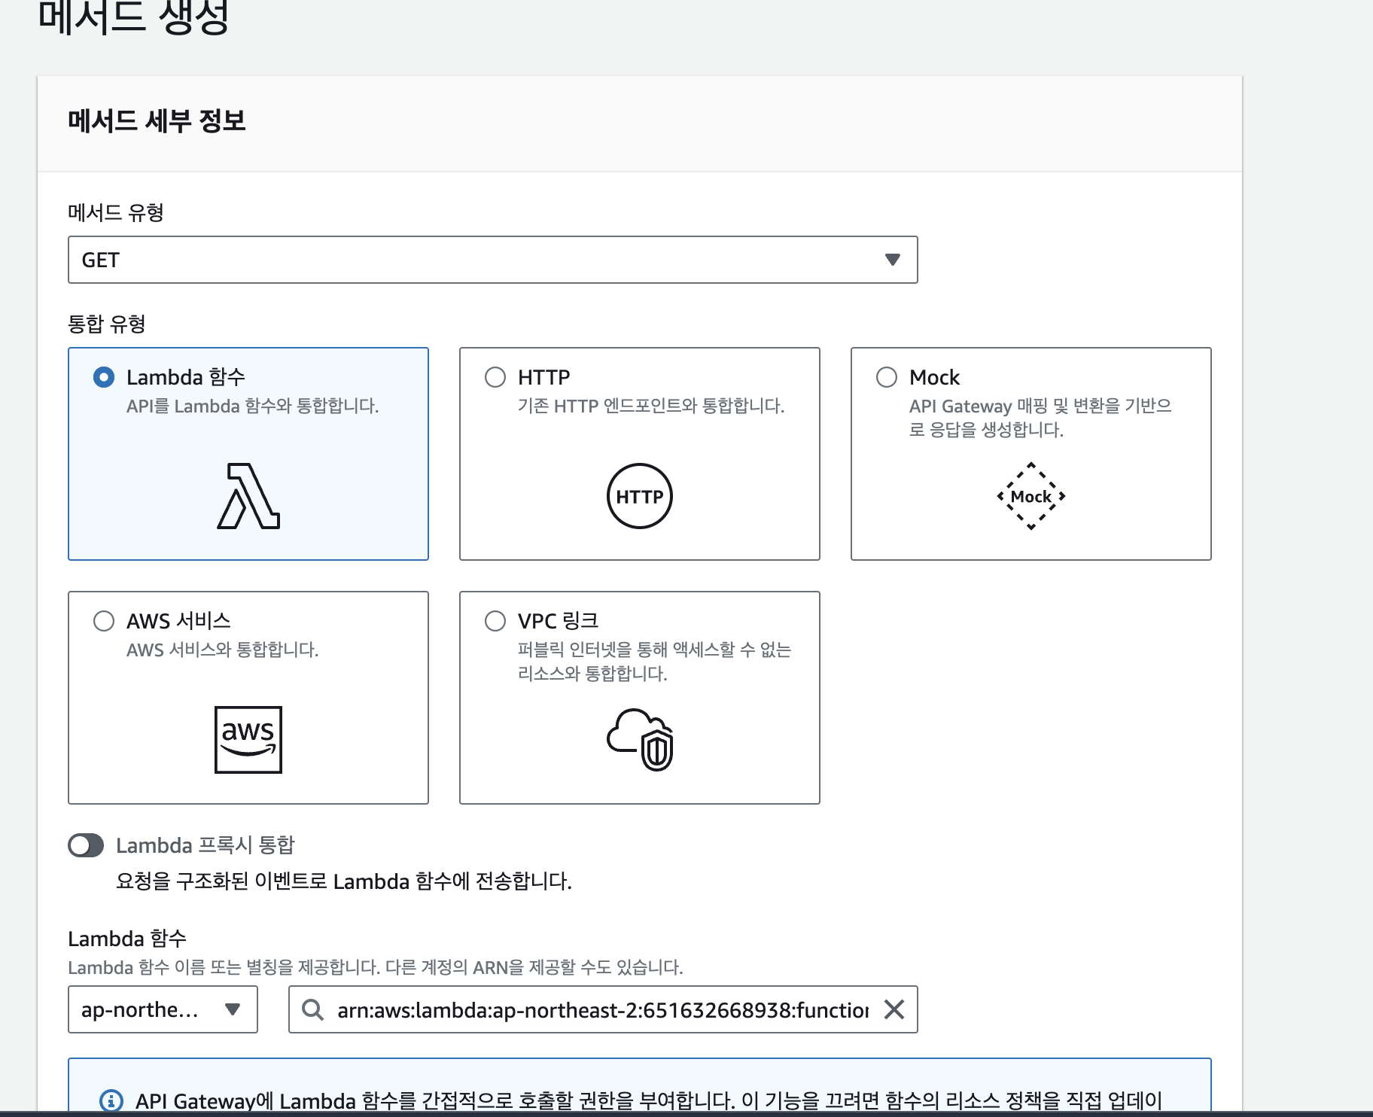Click the VPC cloud shield icon
The image size is (1373, 1117).
tap(641, 739)
